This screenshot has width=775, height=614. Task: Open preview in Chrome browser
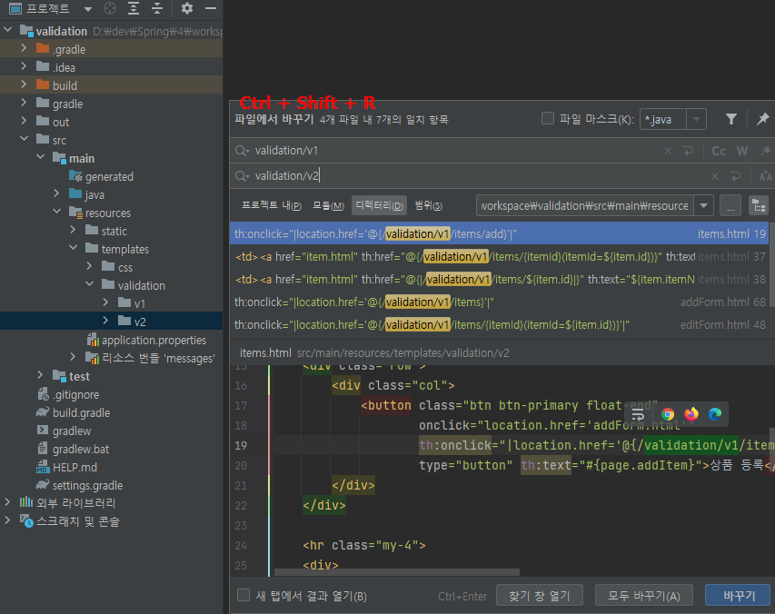click(668, 414)
